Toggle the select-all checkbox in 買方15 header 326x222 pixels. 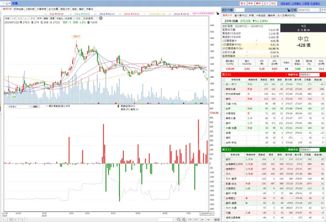pyautogui.click(x=223, y=80)
